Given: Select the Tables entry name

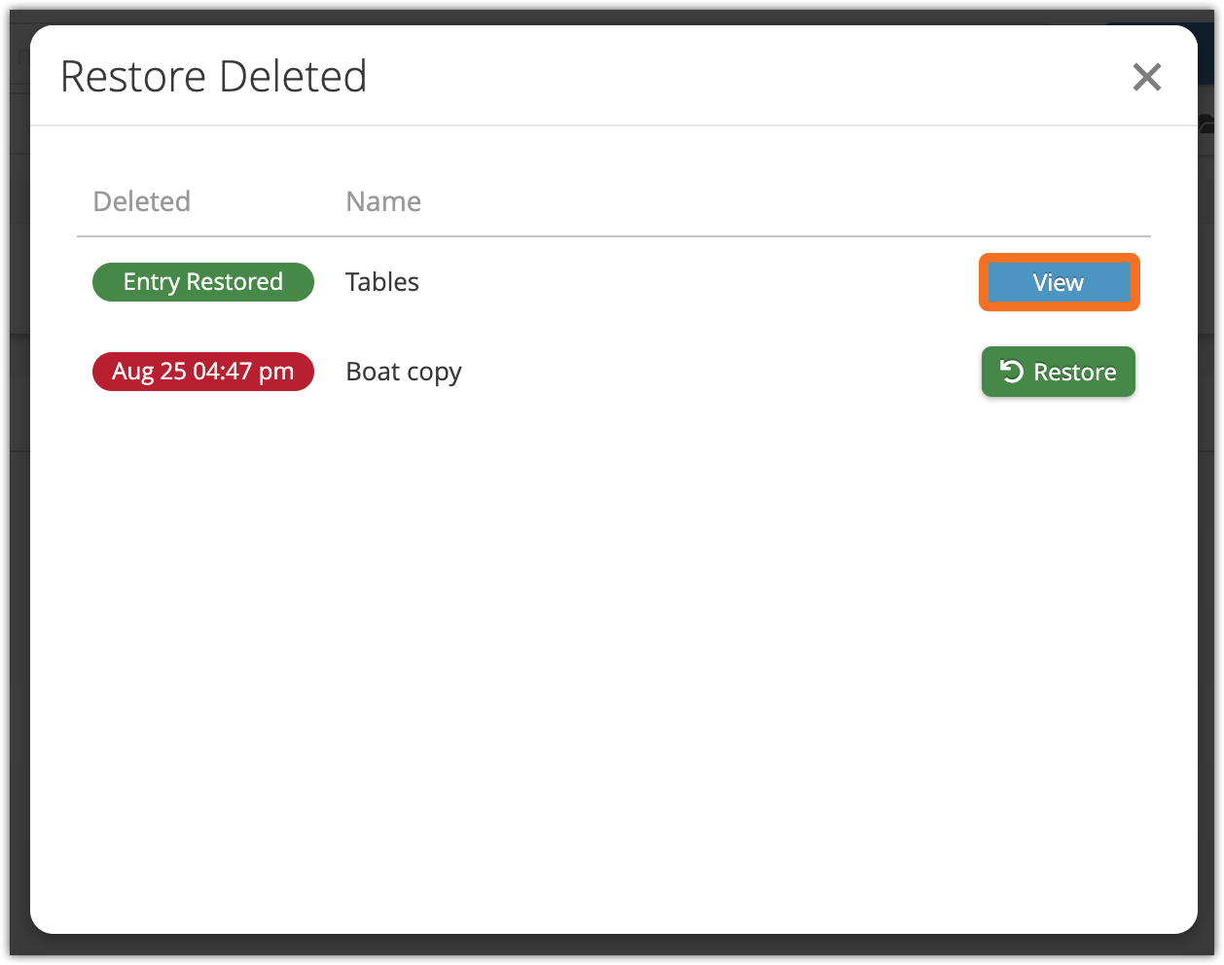Looking at the screenshot, I should (x=382, y=282).
